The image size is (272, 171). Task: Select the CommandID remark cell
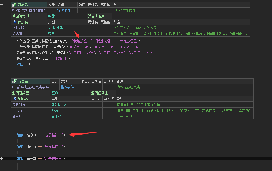click(124, 116)
